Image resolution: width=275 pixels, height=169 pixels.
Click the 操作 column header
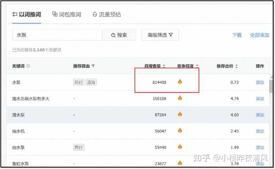pos(260,66)
